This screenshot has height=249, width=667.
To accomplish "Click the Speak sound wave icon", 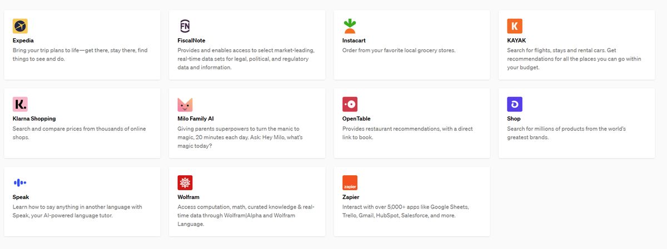I will (x=20, y=182).
